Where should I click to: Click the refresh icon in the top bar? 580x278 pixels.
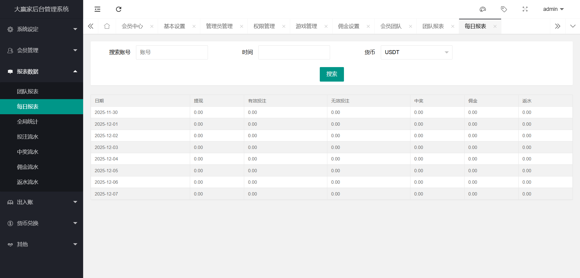point(118,9)
